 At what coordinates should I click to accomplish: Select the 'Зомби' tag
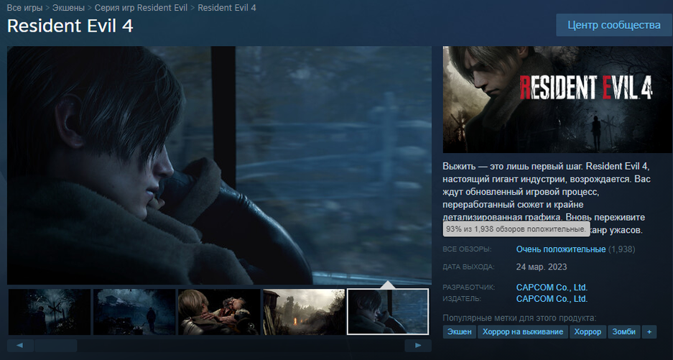[624, 332]
